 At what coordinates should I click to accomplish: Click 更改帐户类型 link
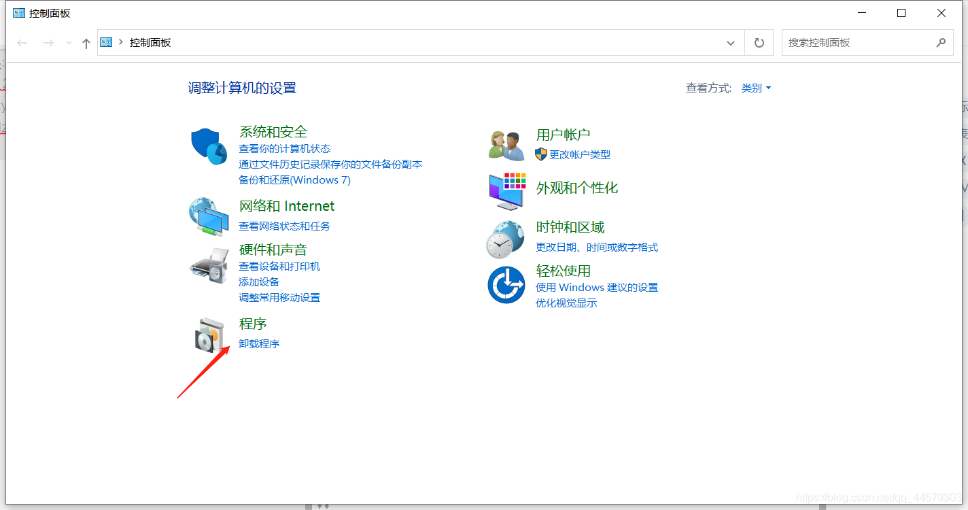point(580,154)
